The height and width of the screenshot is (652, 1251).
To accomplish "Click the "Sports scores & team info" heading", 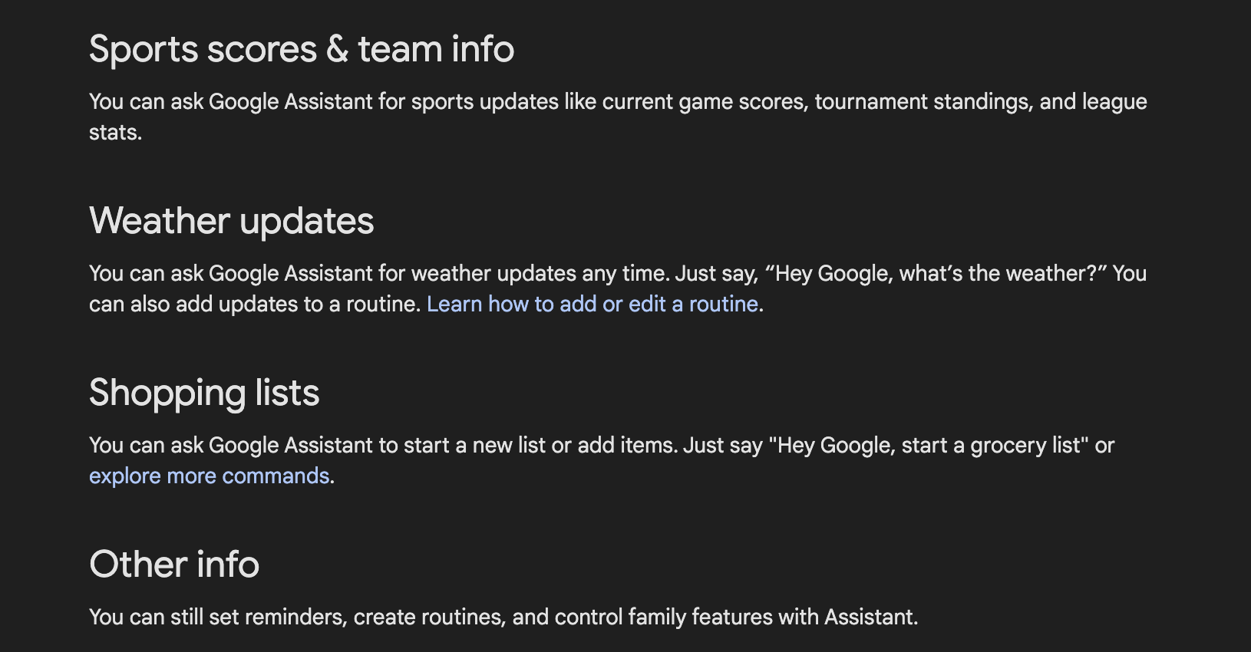I will (x=301, y=50).
